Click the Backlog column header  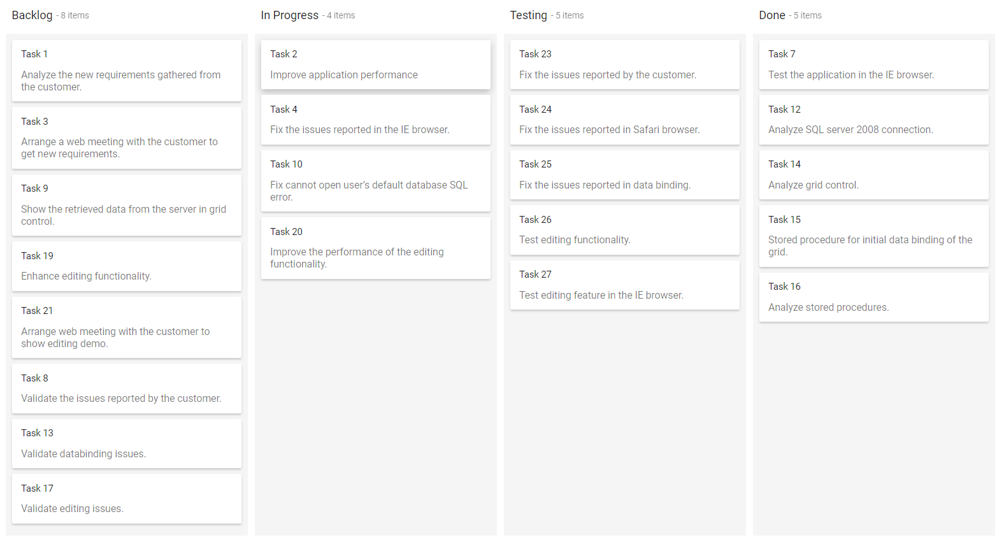[x=32, y=15]
